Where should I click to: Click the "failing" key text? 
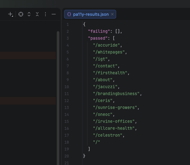(x=99, y=31)
